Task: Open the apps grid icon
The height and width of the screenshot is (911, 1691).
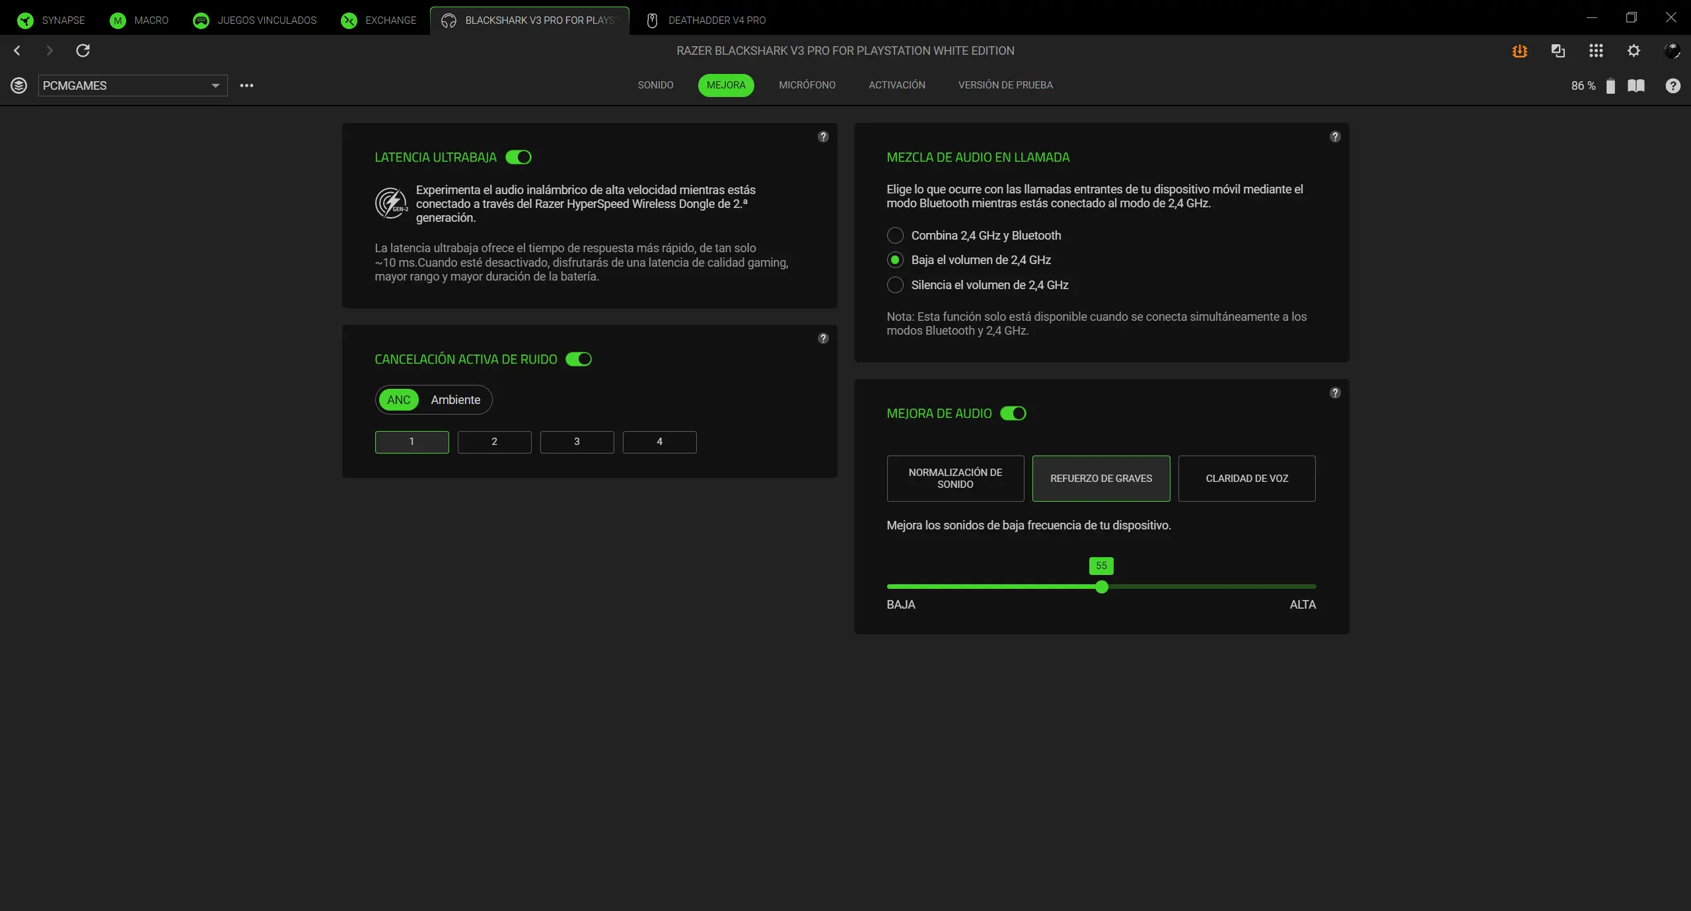Action: (x=1596, y=51)
